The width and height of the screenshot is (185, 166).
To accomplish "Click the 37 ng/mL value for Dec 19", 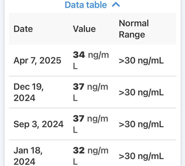I will 90,92.
